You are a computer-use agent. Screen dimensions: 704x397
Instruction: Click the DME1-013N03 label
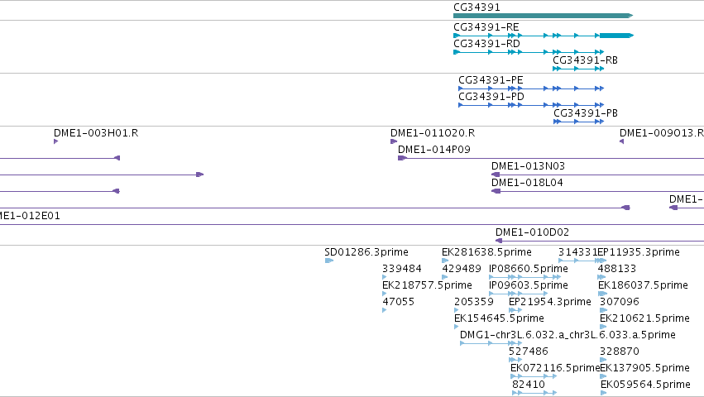pos(528,166)
